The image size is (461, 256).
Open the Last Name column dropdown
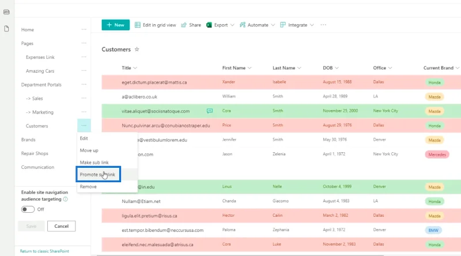(299, 68)
